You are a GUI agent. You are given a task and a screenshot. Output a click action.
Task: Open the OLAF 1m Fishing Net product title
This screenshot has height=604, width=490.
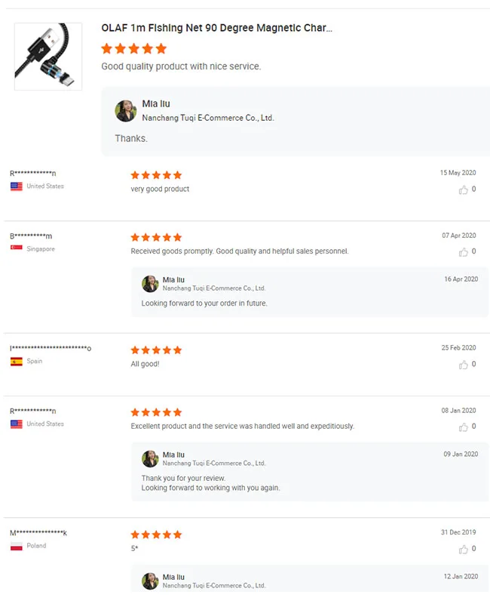point(216,28)
